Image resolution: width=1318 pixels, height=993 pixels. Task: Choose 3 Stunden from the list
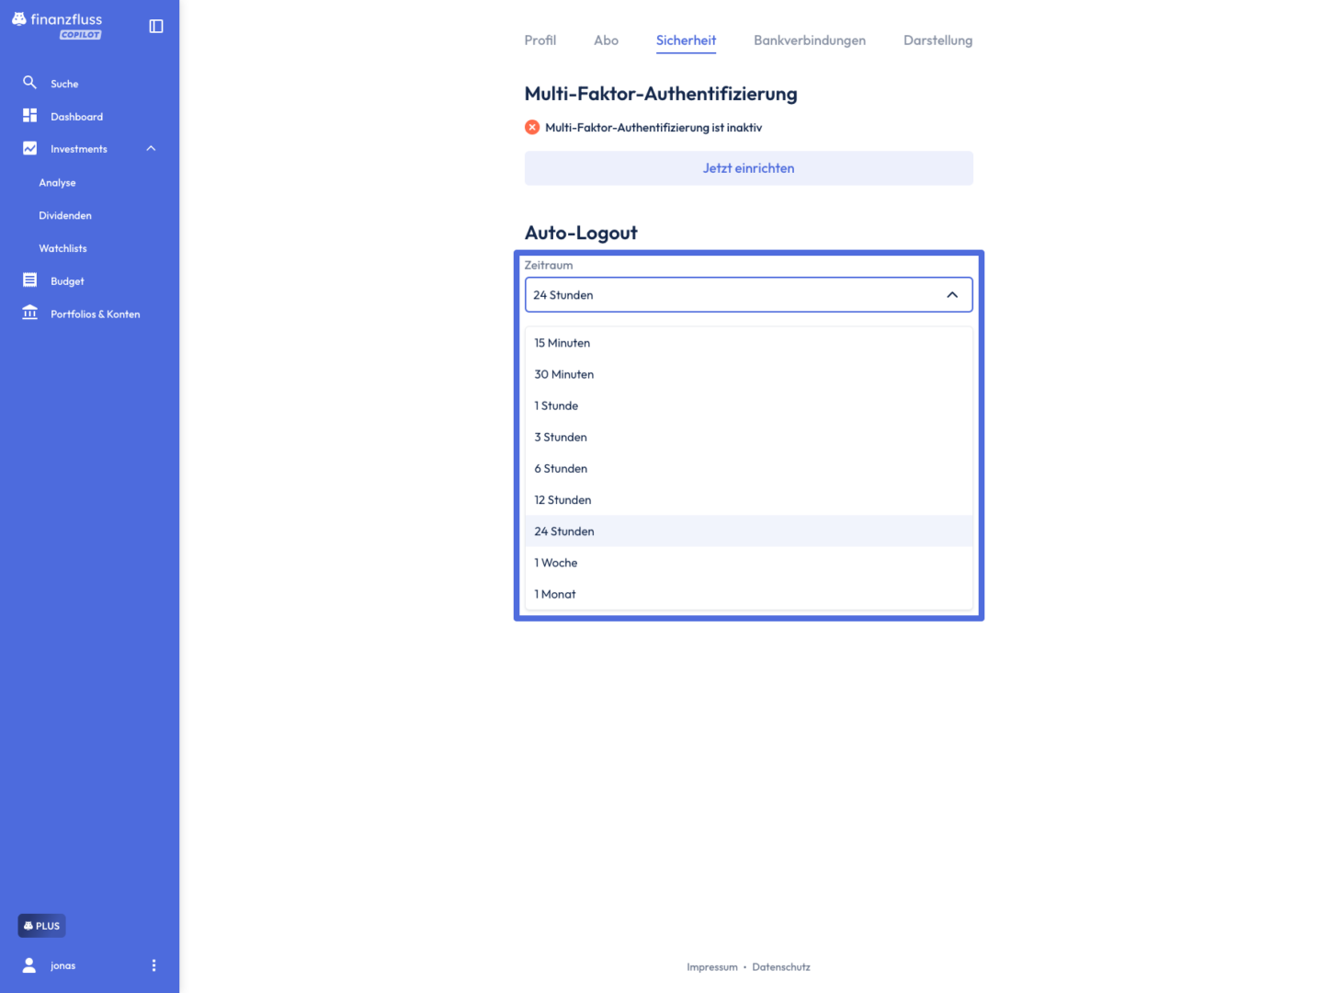(x=748, y=437)
